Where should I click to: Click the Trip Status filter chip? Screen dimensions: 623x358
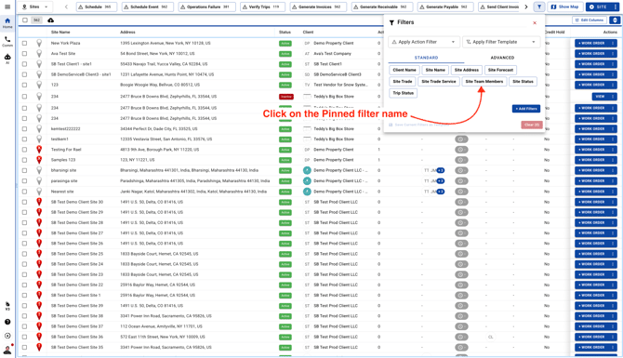(x=403, y=93)
